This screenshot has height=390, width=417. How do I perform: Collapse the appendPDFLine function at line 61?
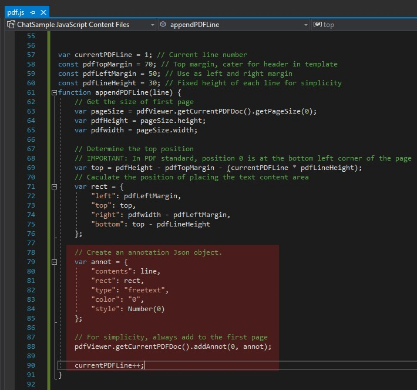click(x=54, y=93)
